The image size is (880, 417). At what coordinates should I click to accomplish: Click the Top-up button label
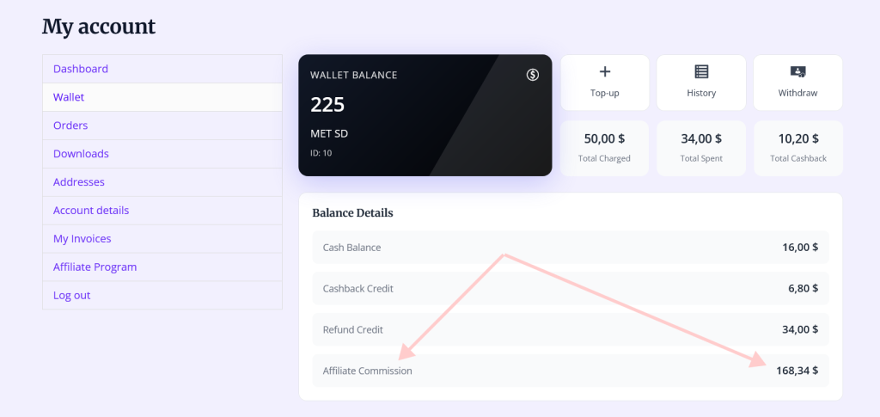coord(604,93)
